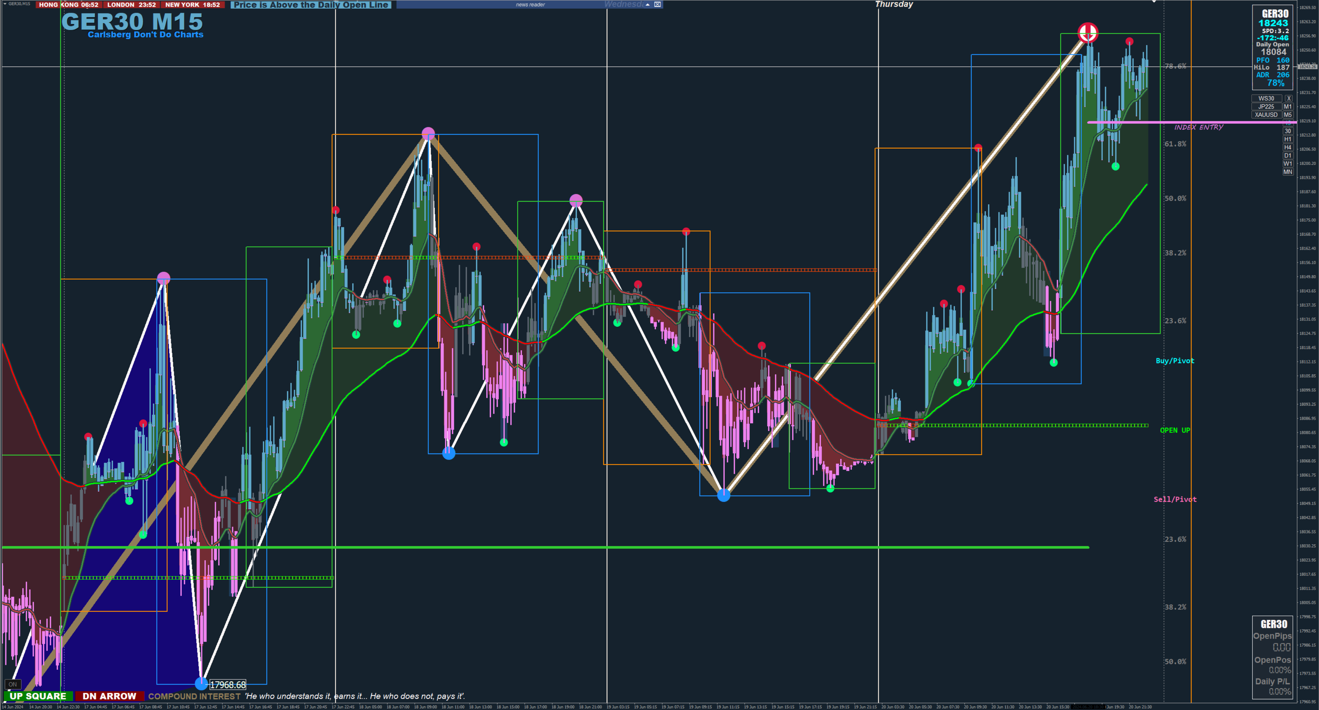Switch to the MN monthly timeframe
Screen dimensions: 1319x710
pyautogui.click(x=1288, y=172)
